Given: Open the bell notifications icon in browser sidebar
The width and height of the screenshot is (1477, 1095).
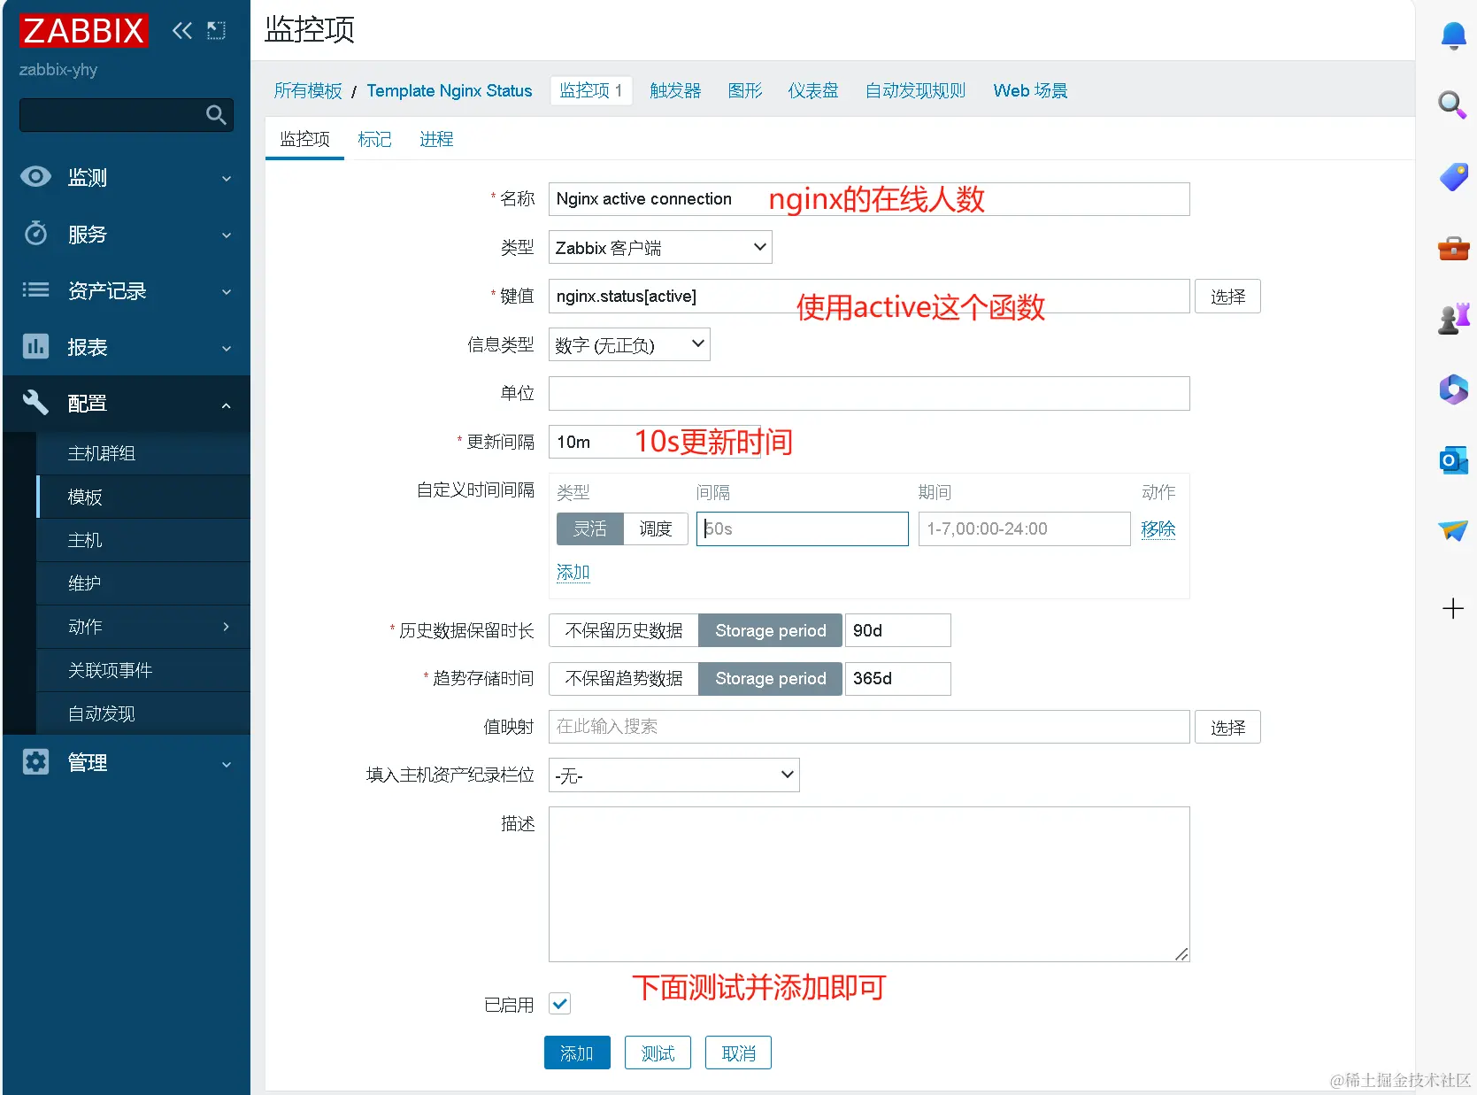Looking at the screenshot, I should click(1453, 35).
